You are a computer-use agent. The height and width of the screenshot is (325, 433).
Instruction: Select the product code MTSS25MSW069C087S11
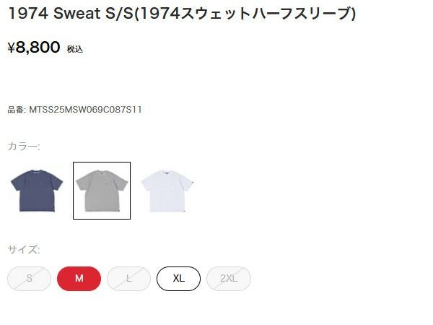tap(86, 110)
